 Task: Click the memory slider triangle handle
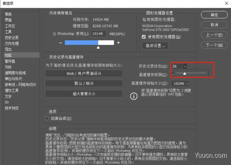(98, 47)
